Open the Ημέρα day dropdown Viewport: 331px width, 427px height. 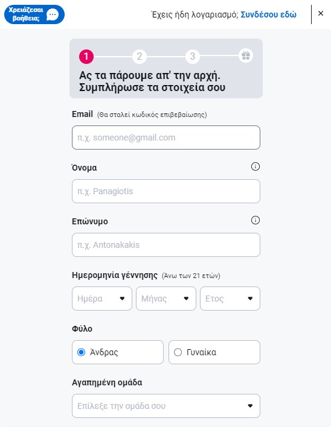pos(102,299)
